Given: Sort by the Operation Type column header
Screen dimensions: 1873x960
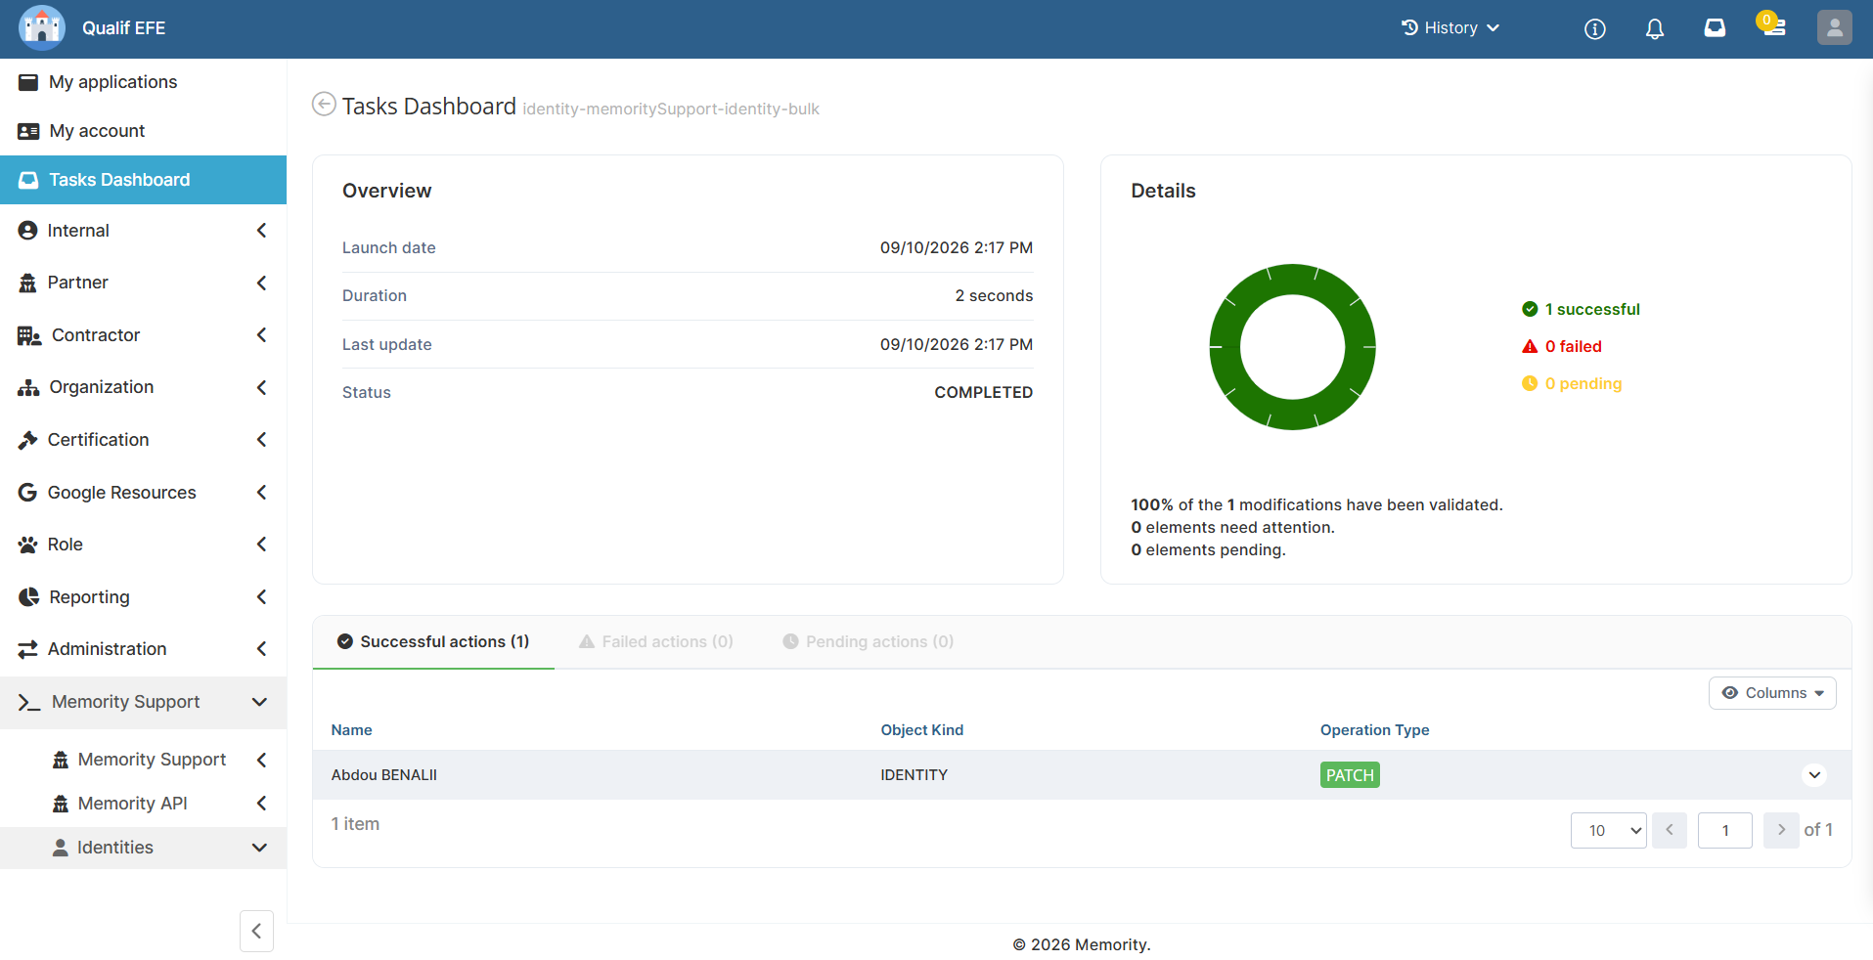Looking at the screenshot, I should [x=1374, y=730].
